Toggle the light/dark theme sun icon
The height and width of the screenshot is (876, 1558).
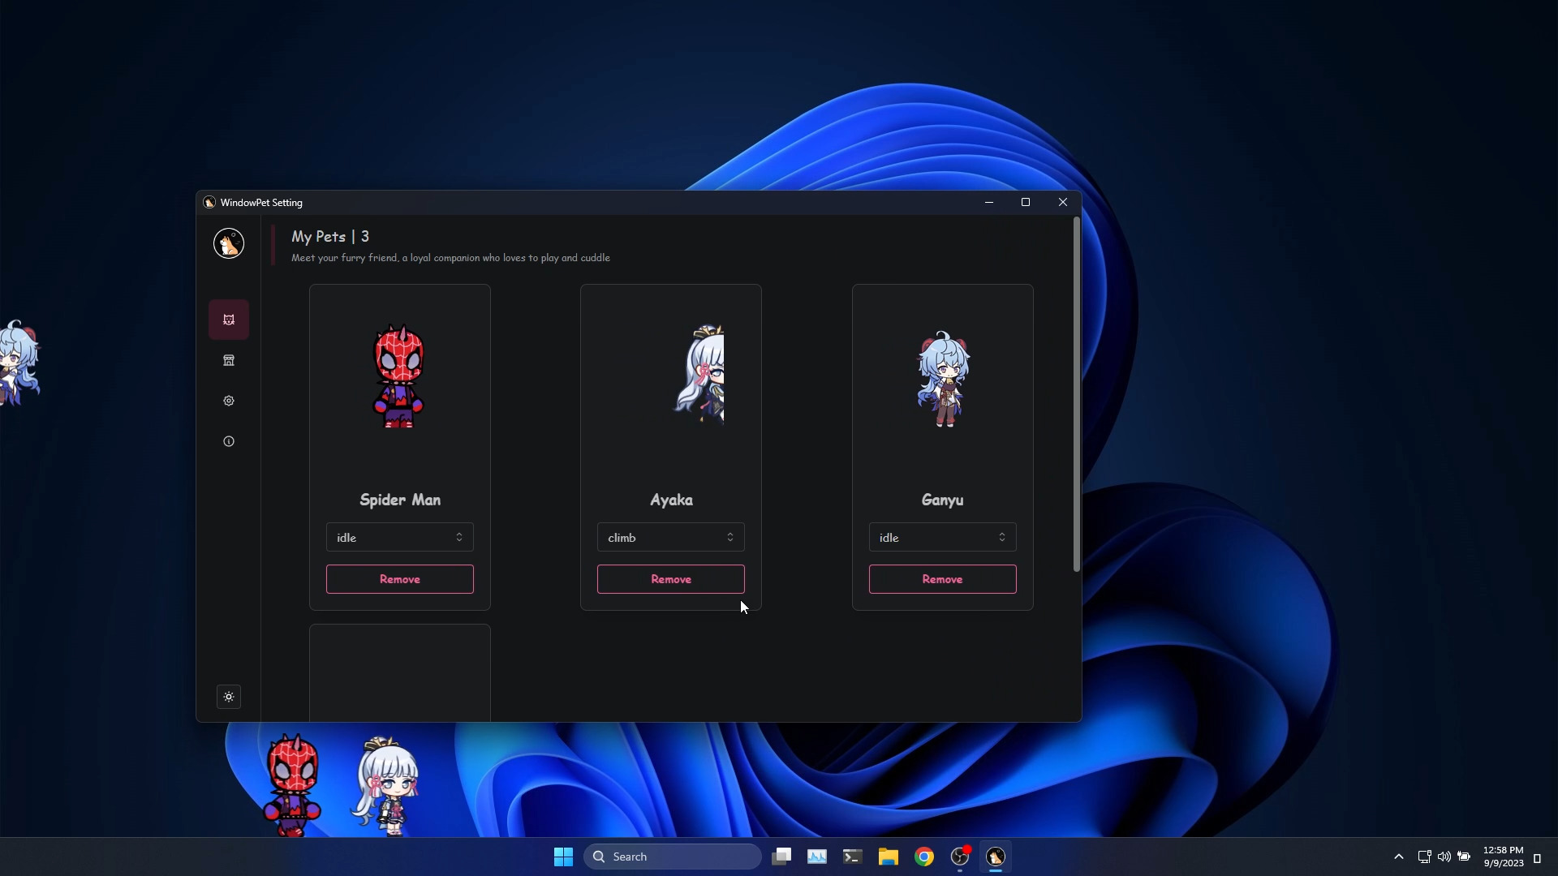tap(229, 697)
